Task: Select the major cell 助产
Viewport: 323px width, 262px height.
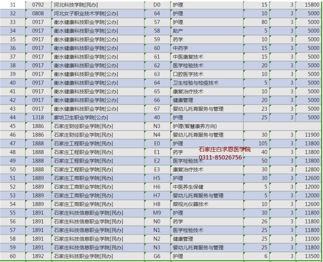Action: click(207, 31)
